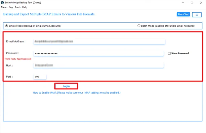
Task: Edit the Port field showing 993
Action: point(40,77)
